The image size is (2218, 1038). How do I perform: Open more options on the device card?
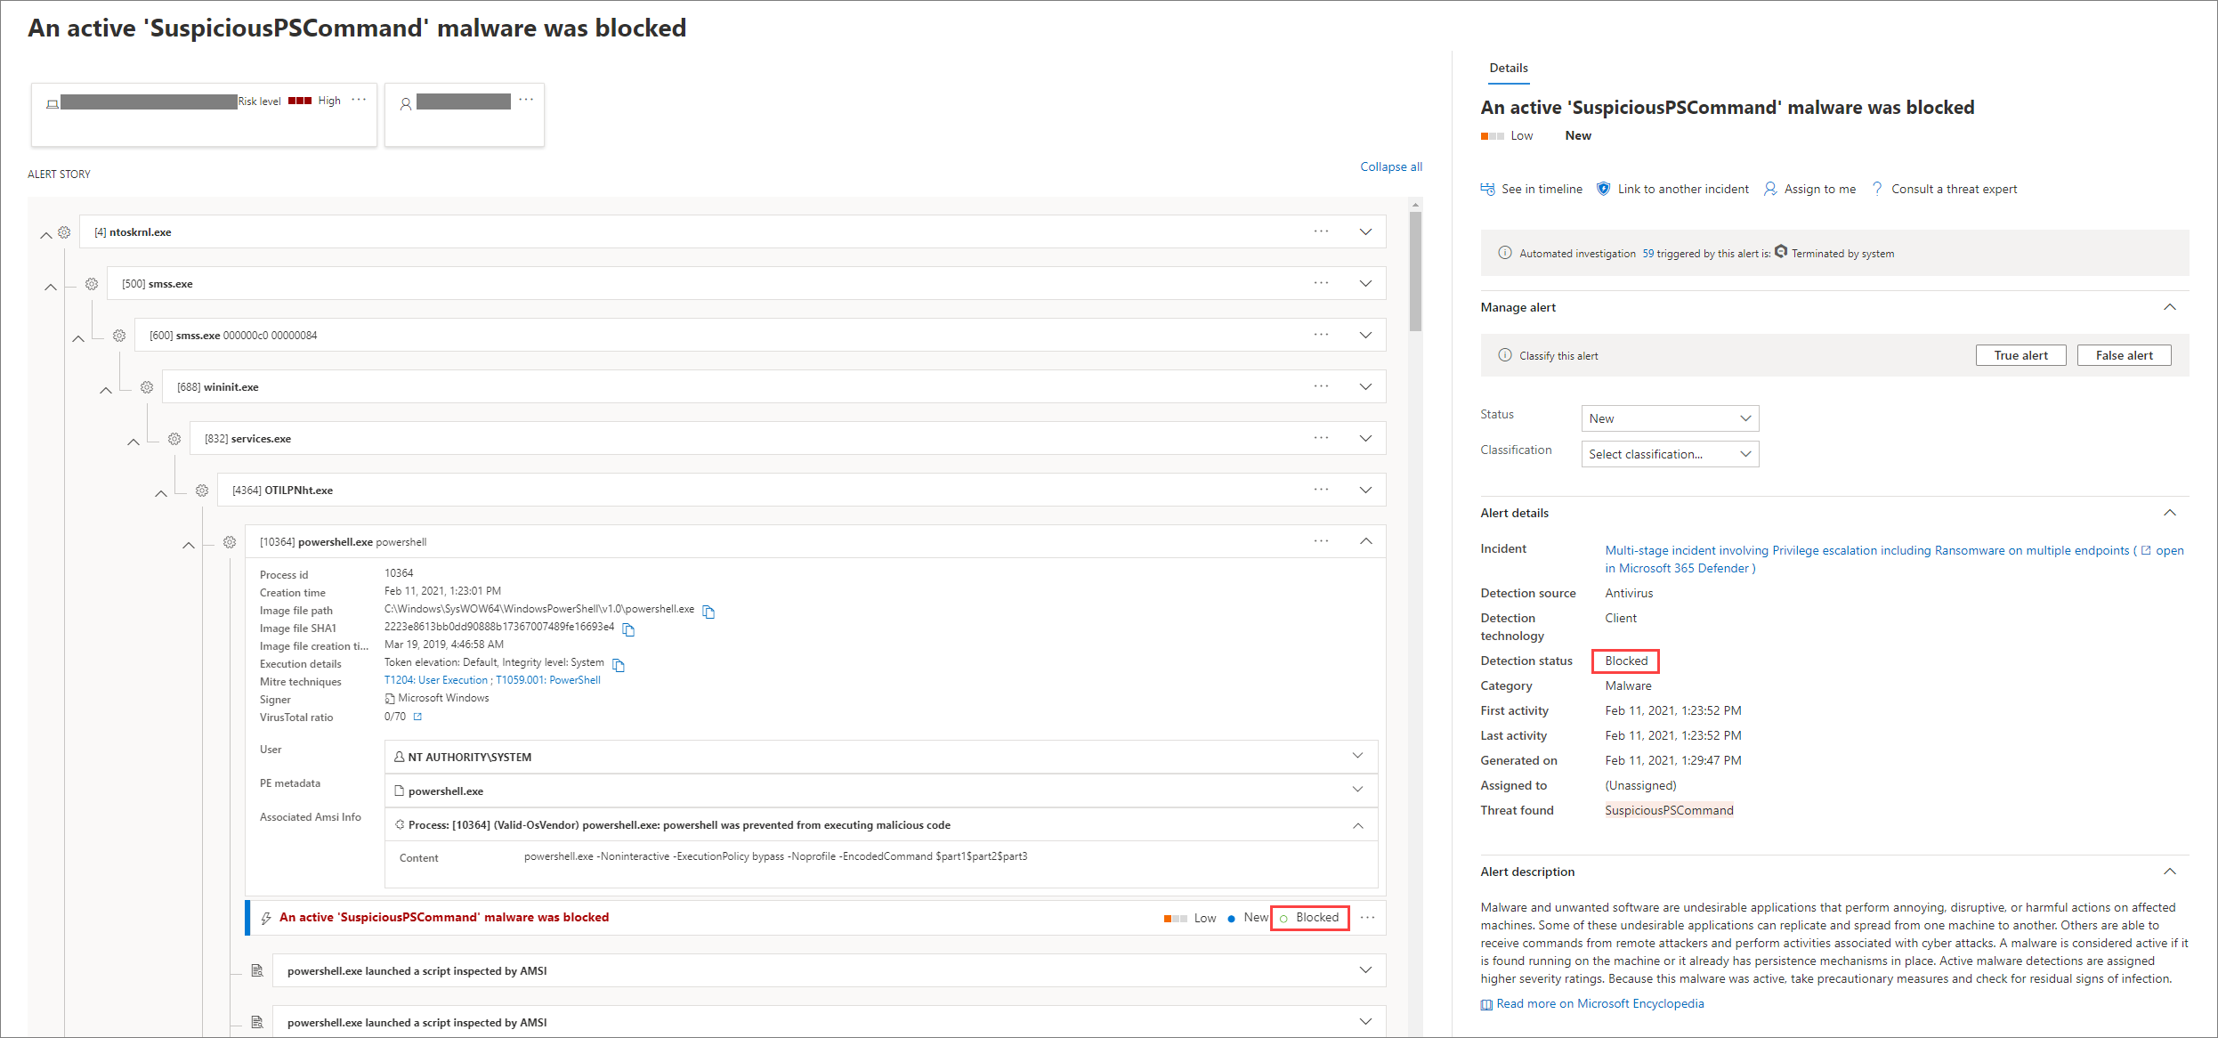[359, 100]
